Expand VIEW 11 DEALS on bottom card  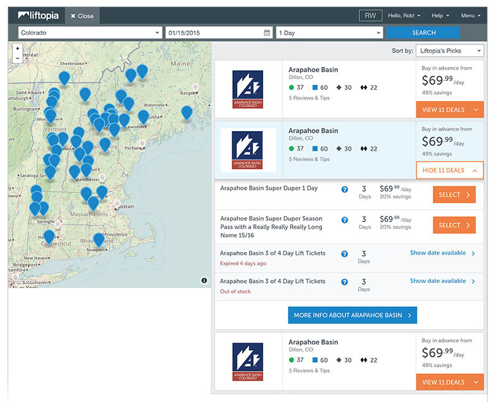[x=450, y=382]
